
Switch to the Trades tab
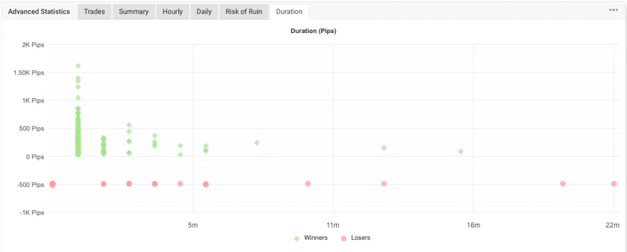(x=94, y=12)
